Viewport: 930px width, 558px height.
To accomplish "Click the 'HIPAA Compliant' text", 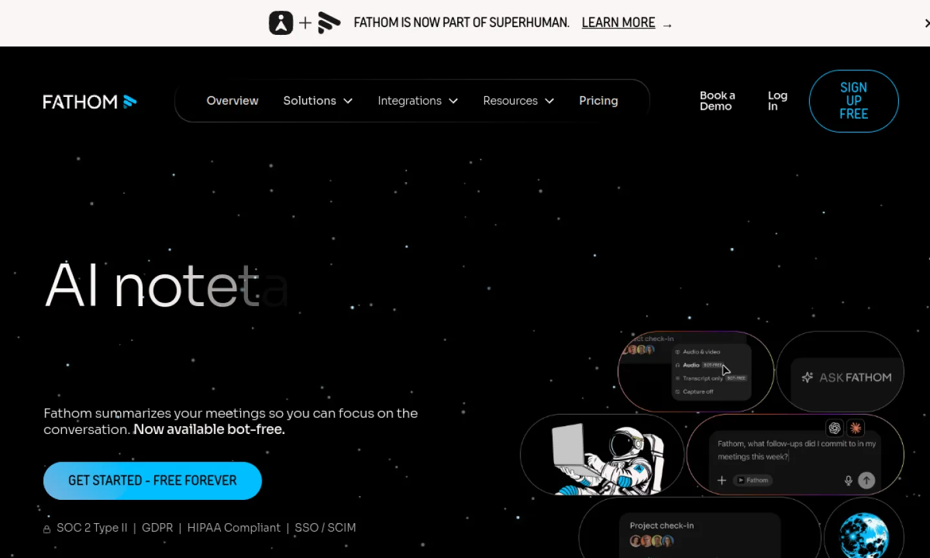I will (x=234, y=528).
